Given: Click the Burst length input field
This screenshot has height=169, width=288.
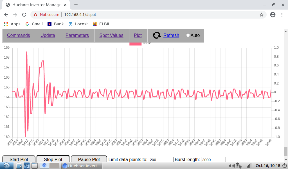Looking at the screenshot, I should coord(213,160).
